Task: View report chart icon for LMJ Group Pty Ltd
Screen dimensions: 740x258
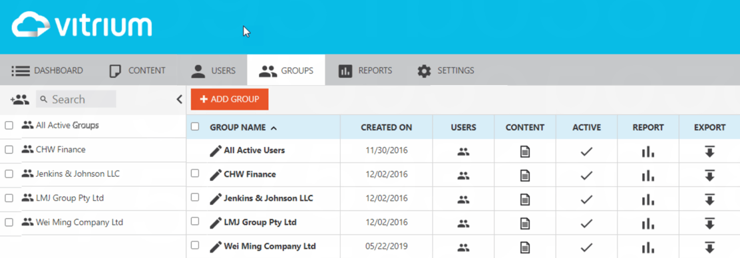Action: (x=648, y=223)
